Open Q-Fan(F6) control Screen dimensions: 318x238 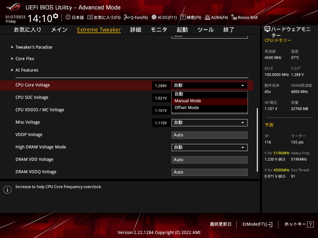point(136,17)
